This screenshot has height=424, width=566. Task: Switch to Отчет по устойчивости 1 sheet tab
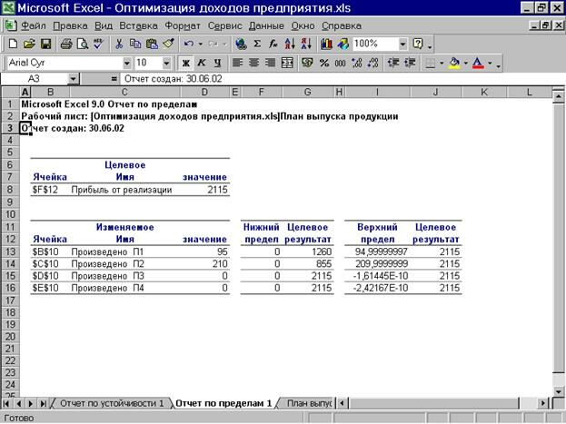tap(112, 402)
